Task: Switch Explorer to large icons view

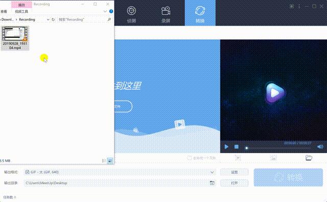Action: pyautogui.click(x=110, y=161)
